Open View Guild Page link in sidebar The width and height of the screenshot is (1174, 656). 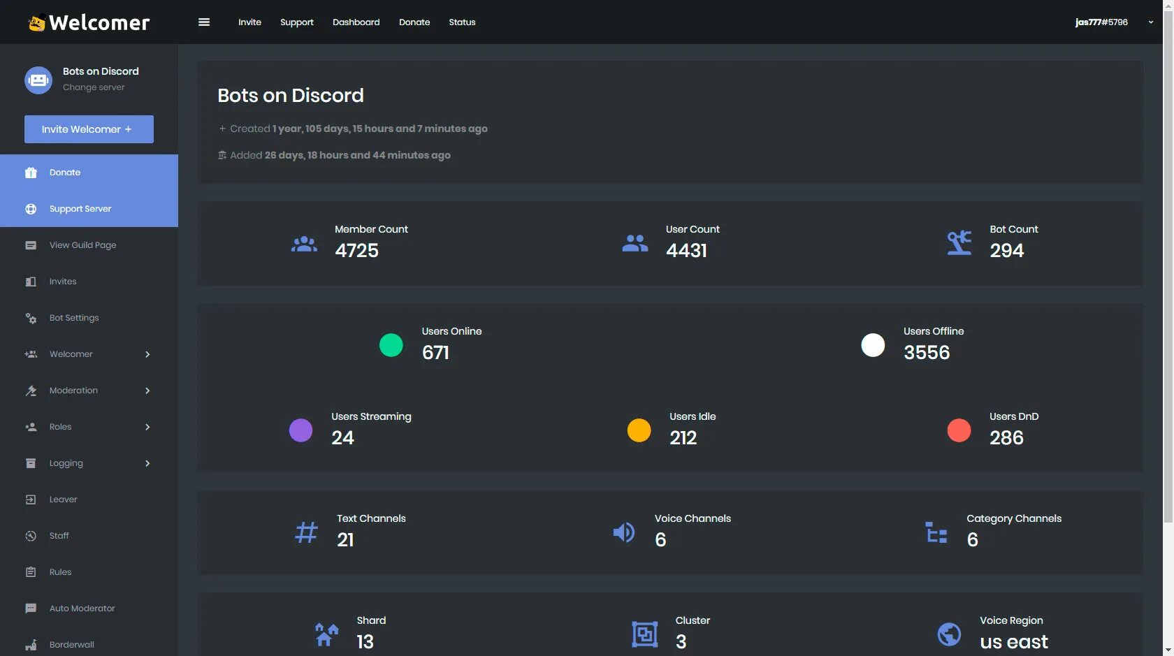89,245
